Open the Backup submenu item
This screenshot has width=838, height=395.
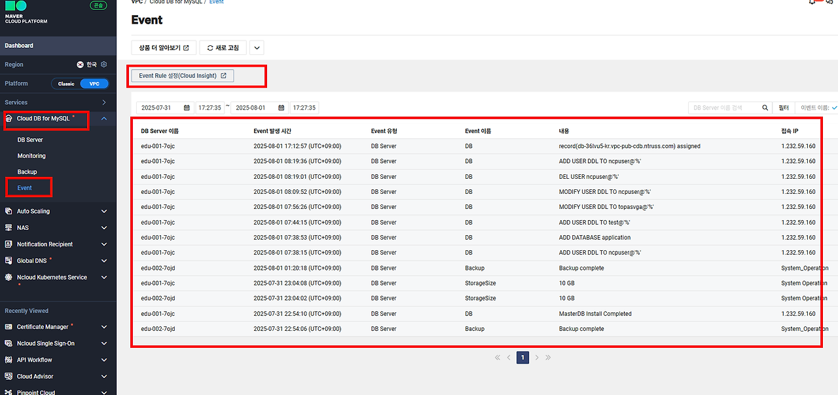pyautogui.click(x=27, y=172)
